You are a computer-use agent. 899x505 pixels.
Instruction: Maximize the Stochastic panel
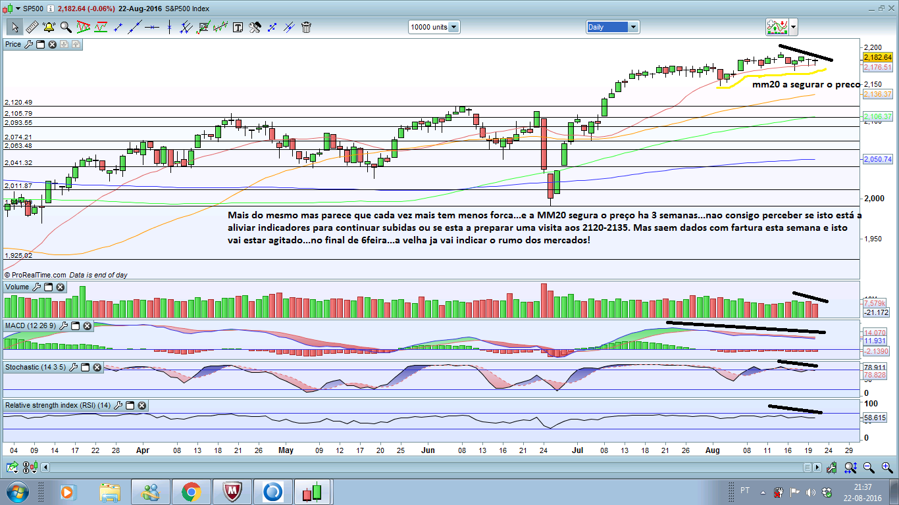coord(85,366)
